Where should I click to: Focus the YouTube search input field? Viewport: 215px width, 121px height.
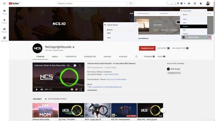(x=92, y=3)
